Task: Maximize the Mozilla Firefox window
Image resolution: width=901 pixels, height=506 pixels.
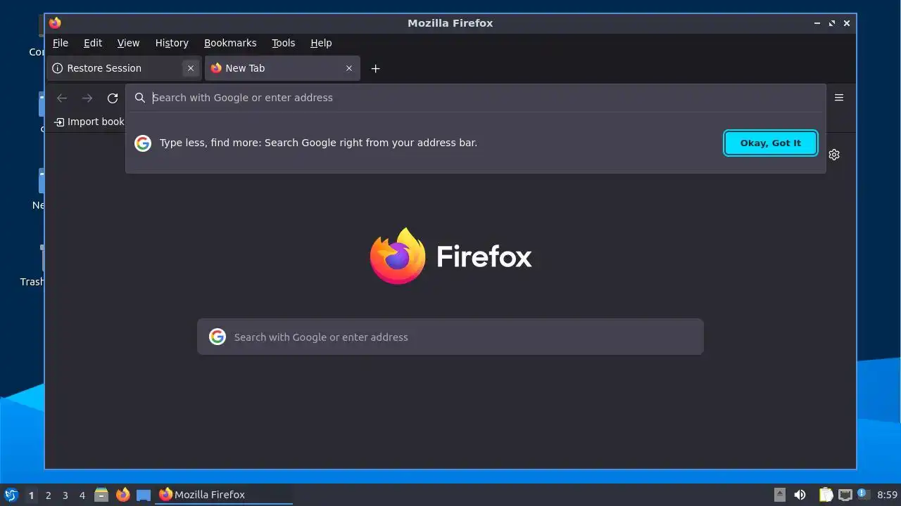Action: [x=832, y=22]
